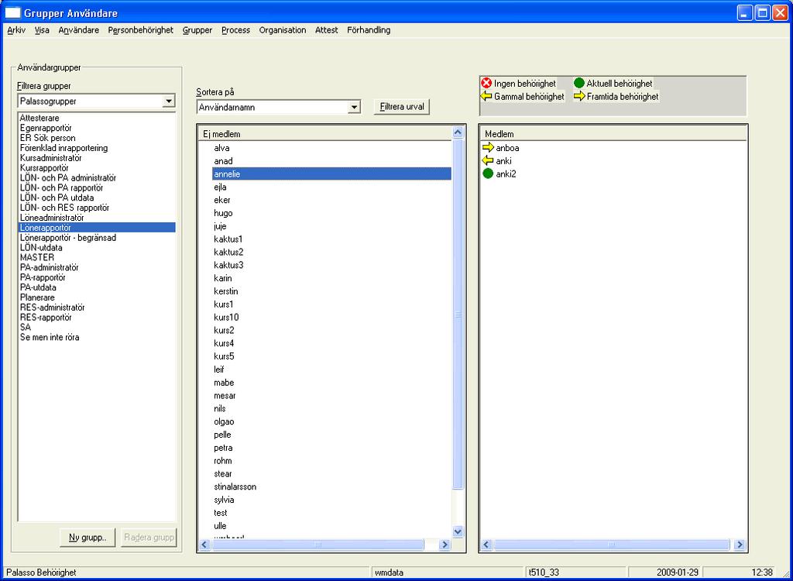Click the Filtrera urval button
This screenshot has width=793, height=581.
tap(402, 108)
